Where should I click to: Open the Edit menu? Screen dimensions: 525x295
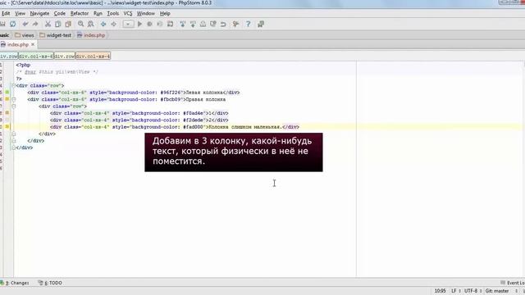click(6, 13)
